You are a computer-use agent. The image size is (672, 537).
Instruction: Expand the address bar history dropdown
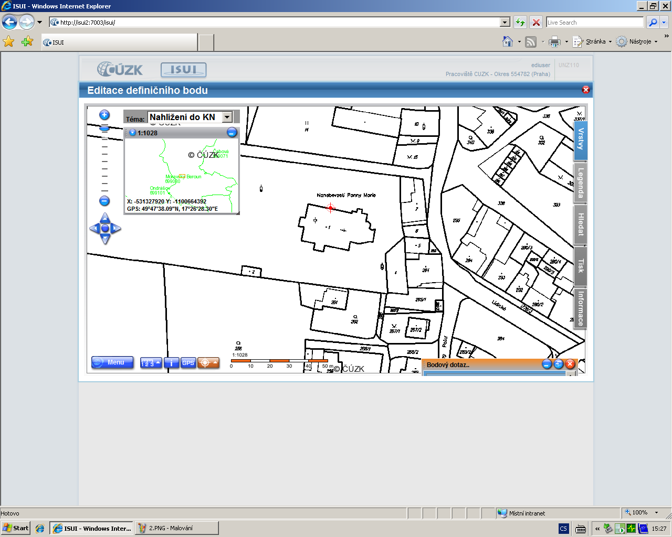[x=505, y=23]
